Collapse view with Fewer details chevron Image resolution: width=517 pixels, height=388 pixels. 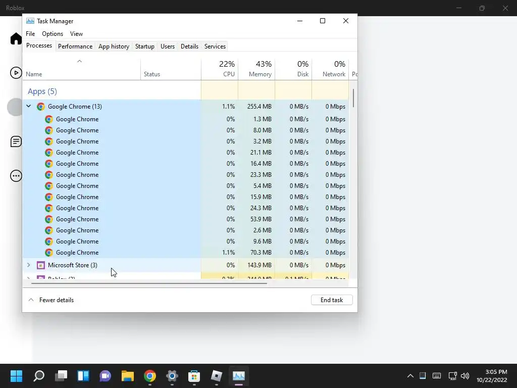[31, 300]
